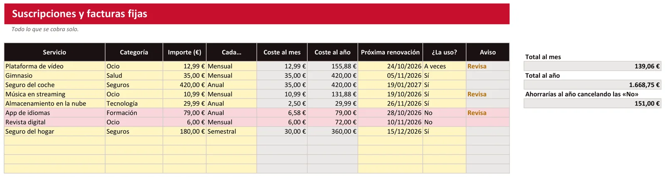Click the Plataforma de vídeo cell
The image size is (665, 177).
(54, 66)
